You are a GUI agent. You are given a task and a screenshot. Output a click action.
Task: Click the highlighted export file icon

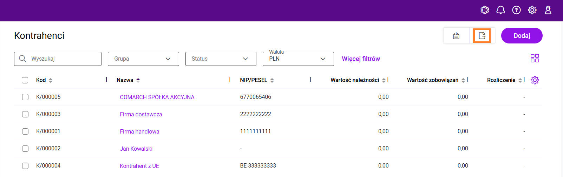(482, 36)
